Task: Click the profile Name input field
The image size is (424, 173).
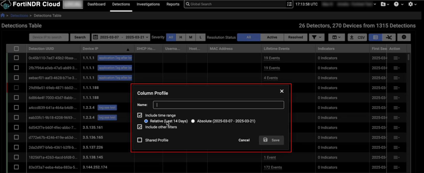Action: coord(218,105)
